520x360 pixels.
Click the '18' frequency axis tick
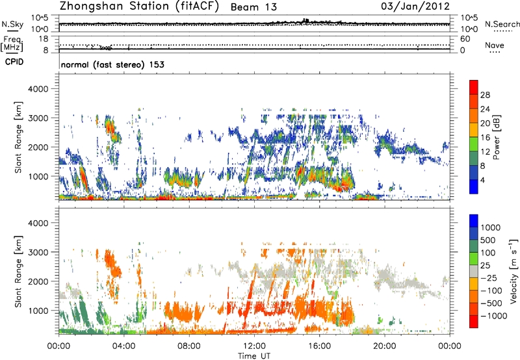point(44,39)
